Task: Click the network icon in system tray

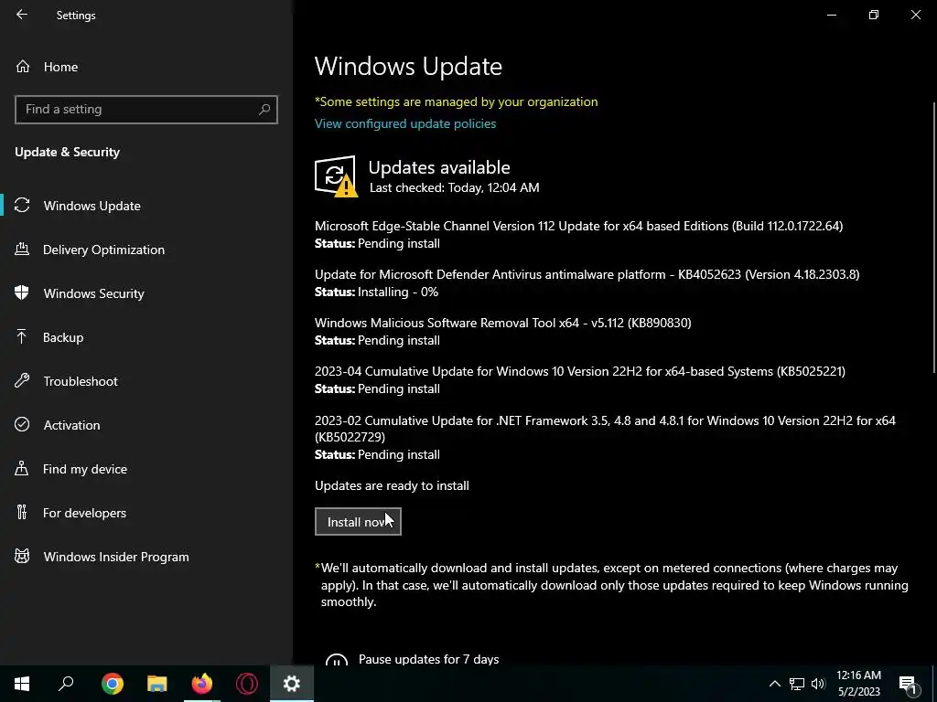Action: click(797, 684)
